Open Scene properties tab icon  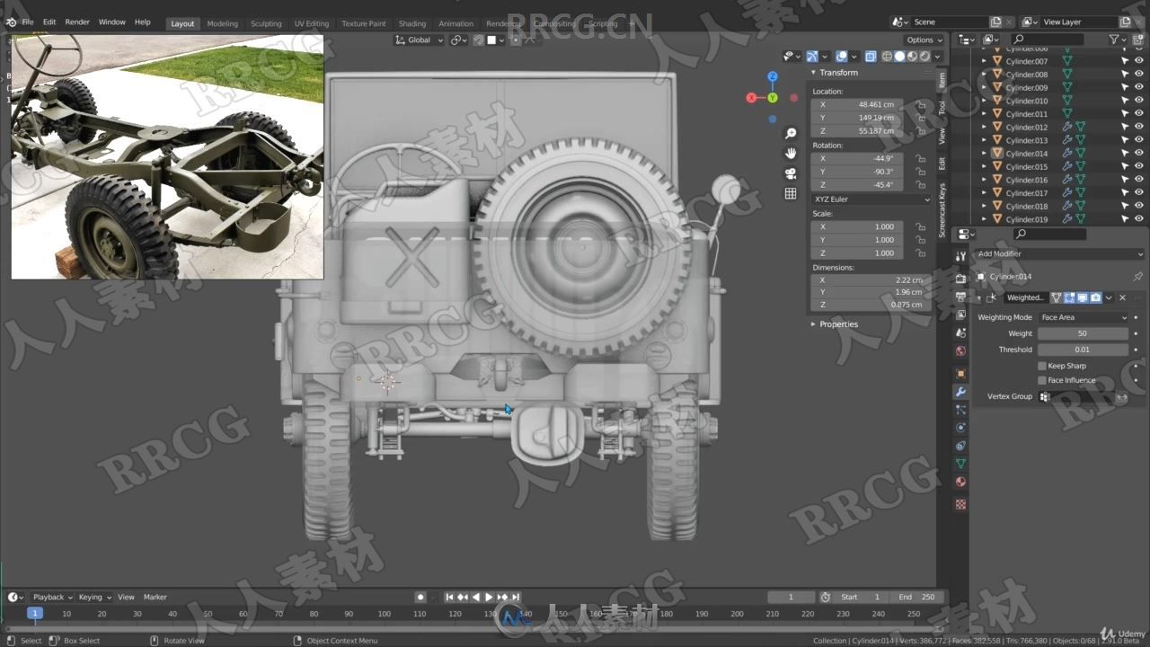click(x=960, y=333)
